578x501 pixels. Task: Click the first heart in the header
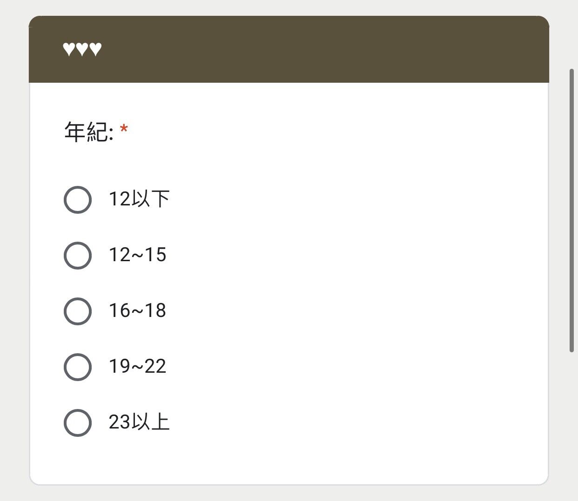tap(68, 49)
